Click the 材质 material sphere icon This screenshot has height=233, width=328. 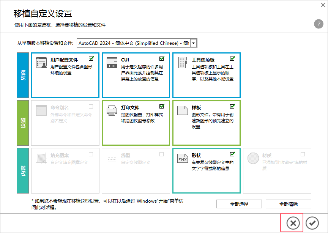pyautogui.click(x=253, y=158)
